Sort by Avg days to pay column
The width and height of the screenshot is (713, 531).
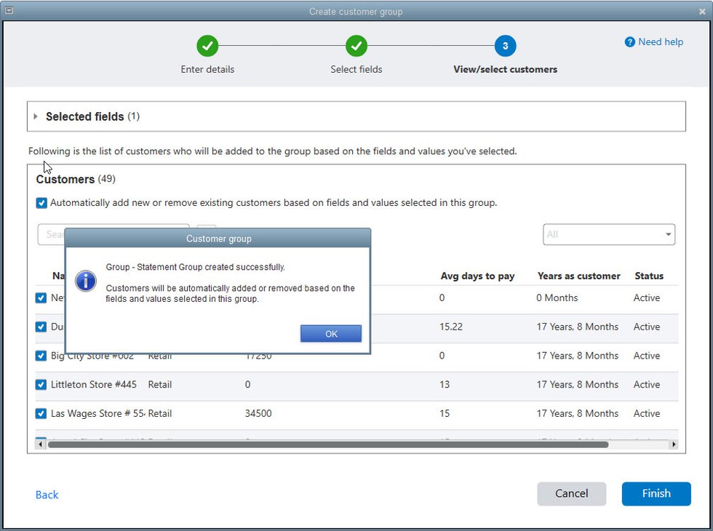[x=477, y=276]
